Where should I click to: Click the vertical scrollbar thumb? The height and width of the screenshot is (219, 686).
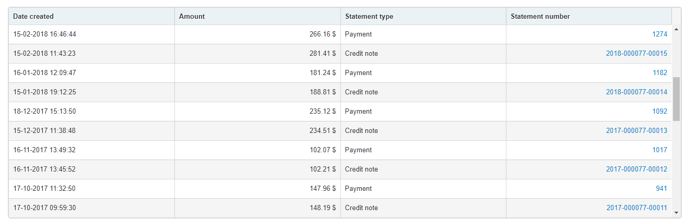point(677,99)
